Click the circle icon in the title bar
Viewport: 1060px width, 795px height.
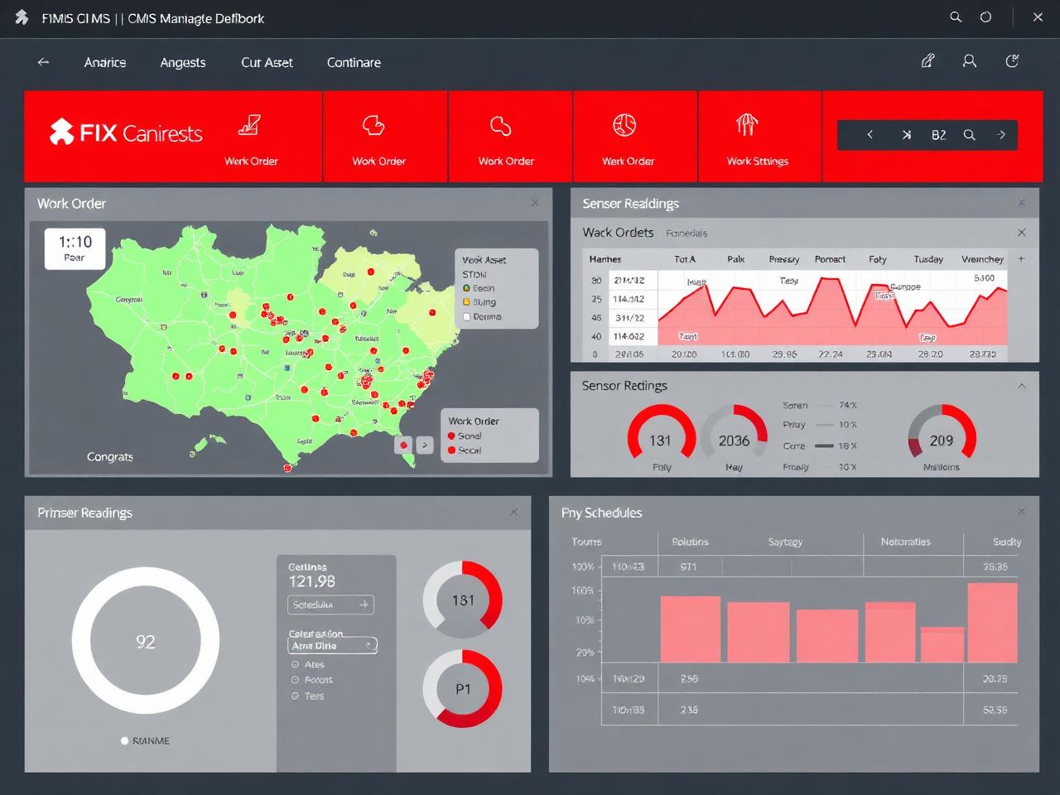coord(985,17)
